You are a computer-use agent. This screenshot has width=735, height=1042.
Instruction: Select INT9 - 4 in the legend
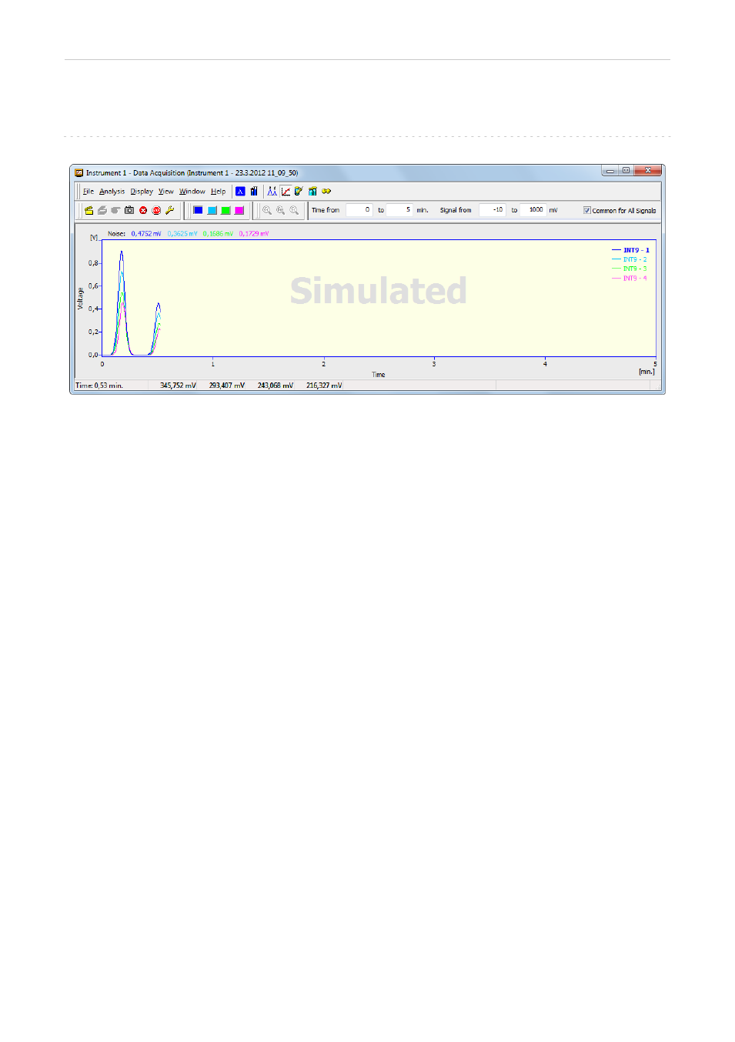click(x=630, y=279)
